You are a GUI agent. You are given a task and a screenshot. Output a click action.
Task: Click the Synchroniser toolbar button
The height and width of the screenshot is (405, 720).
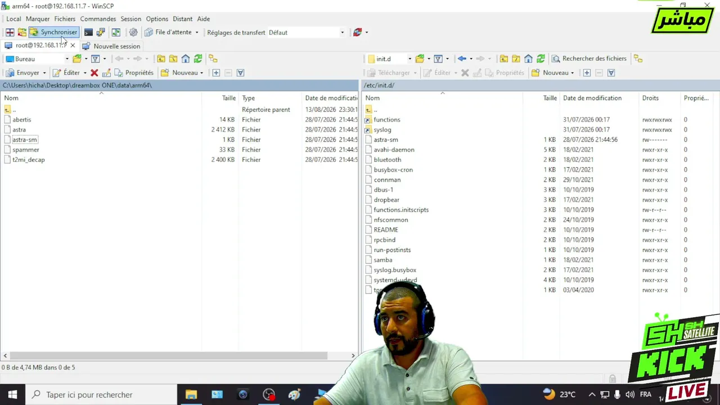click(x=53, y=32)
